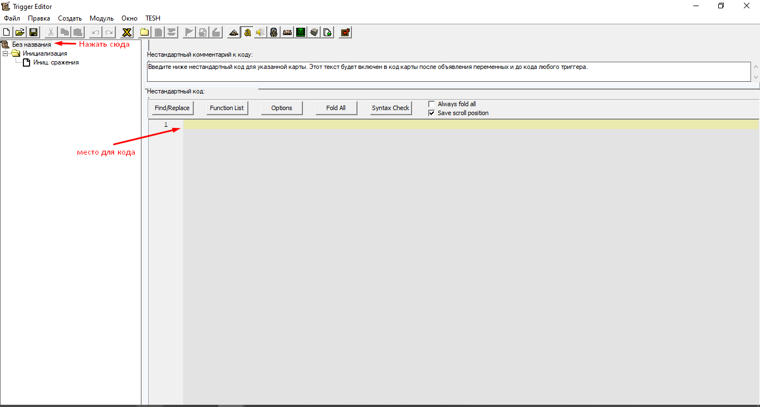
Task: Open the AI Editor green face icon
Action: point(301,32)
